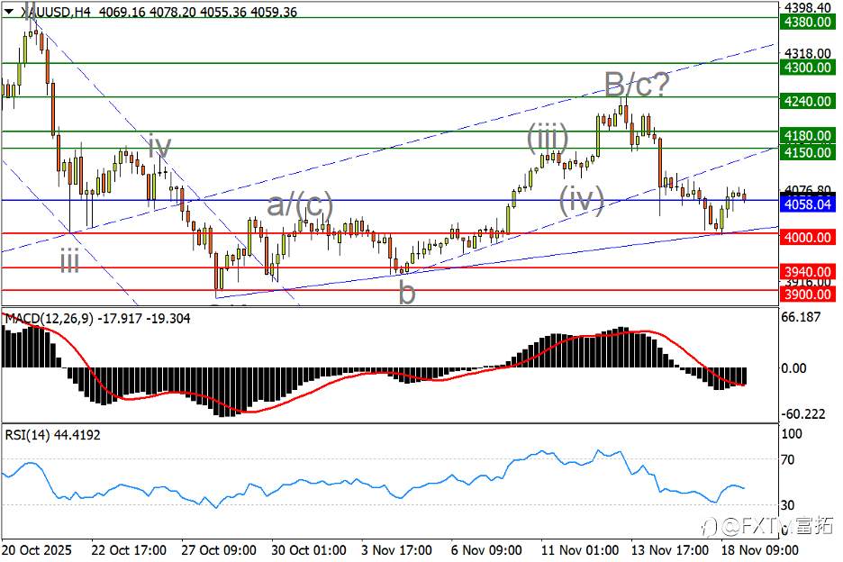Select the a/(c) wave label
Screen dimensions: 843x562
click(x=300, y=205)
